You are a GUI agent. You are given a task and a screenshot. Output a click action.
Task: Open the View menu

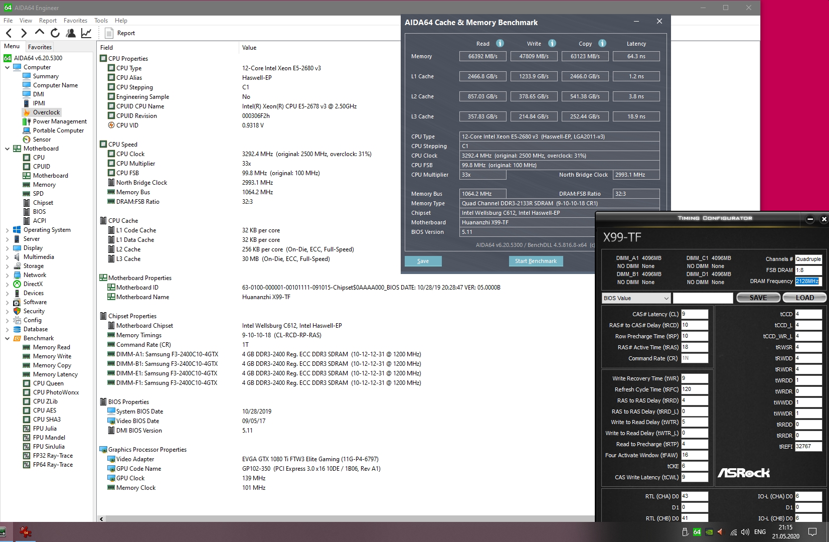pyautogui.click(x=26, y=21)
